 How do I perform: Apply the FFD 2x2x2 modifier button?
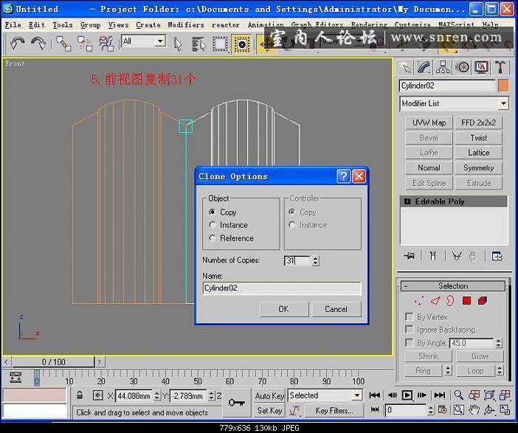click(479, 123)
